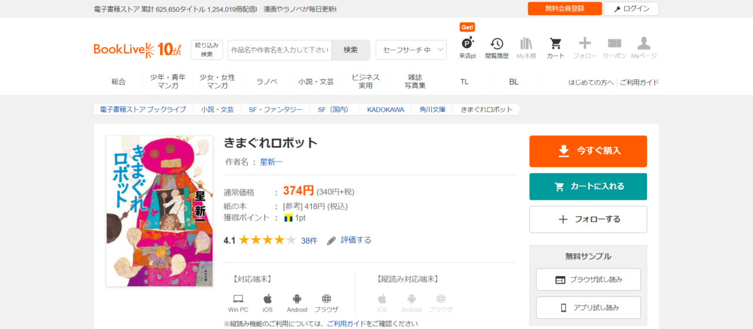Open the 少年・青年マンガ category tab
The image size is (753, 329).
168,82
